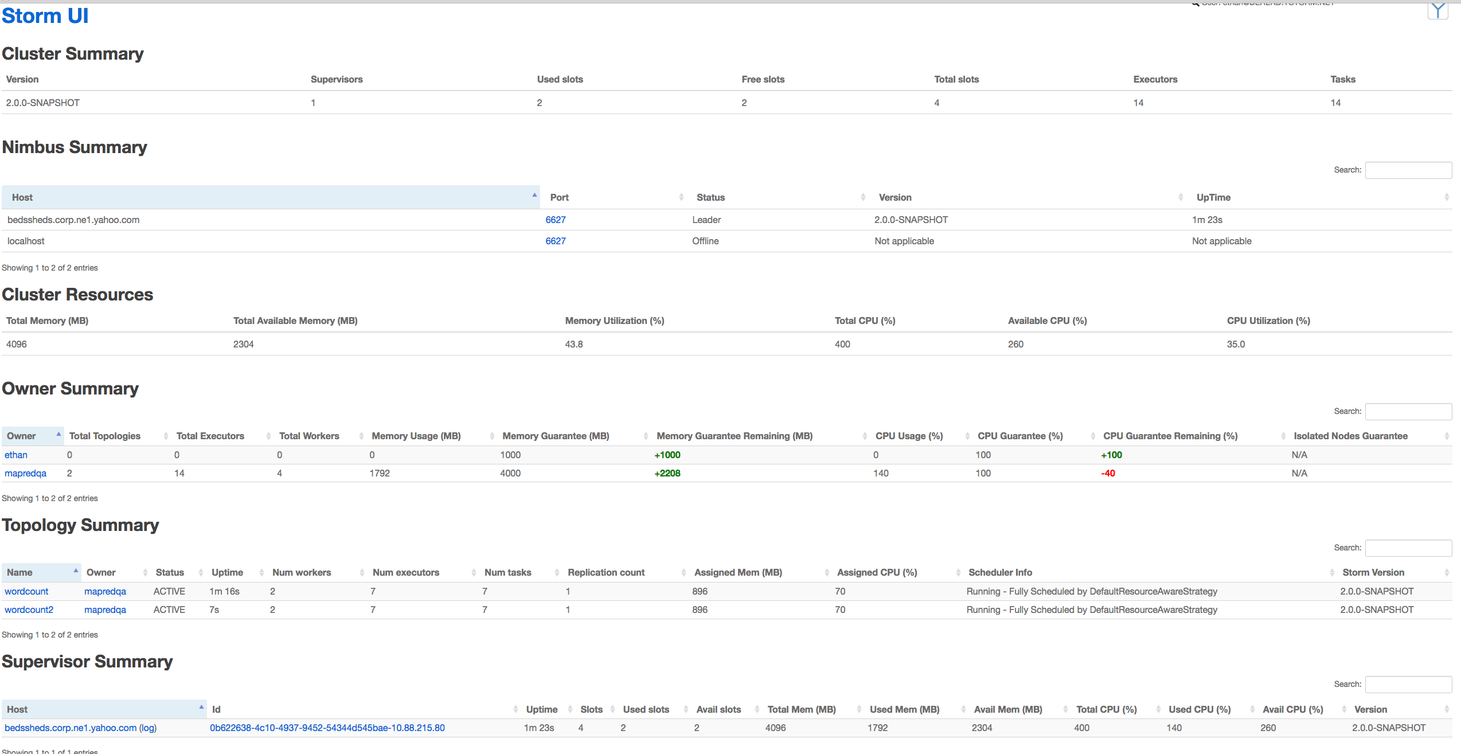Open owner ethan in Owner Summary
The height and width of the screenshot is (754, 1461).
[x=16, y=455]
